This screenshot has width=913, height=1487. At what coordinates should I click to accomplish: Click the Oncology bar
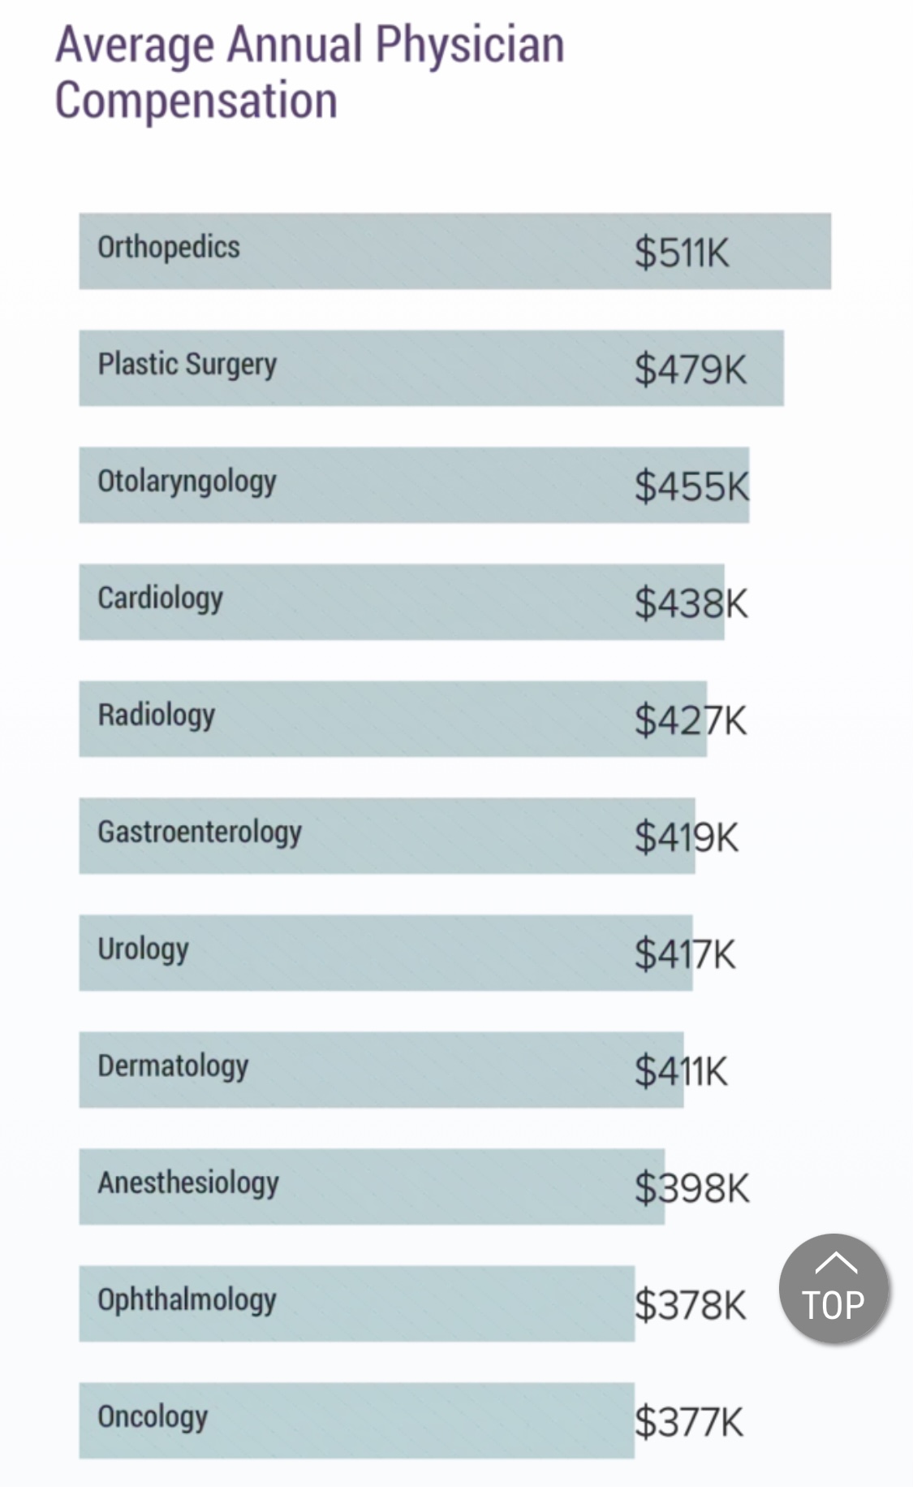(x=356, y=1420)
